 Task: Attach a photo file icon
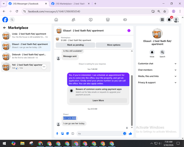pos(63,133)
